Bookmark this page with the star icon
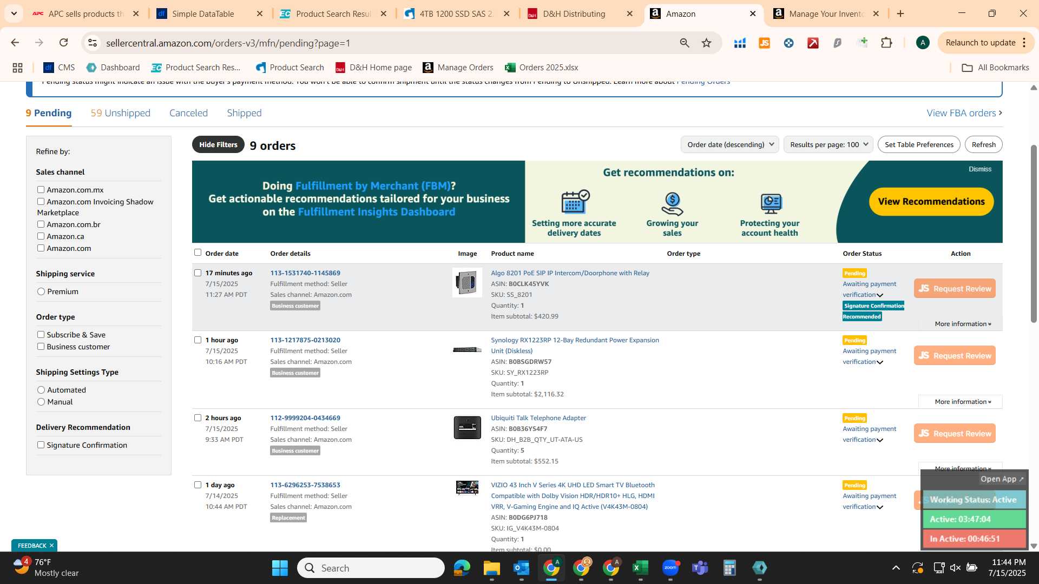1039x584 pixels. point(706,43)
